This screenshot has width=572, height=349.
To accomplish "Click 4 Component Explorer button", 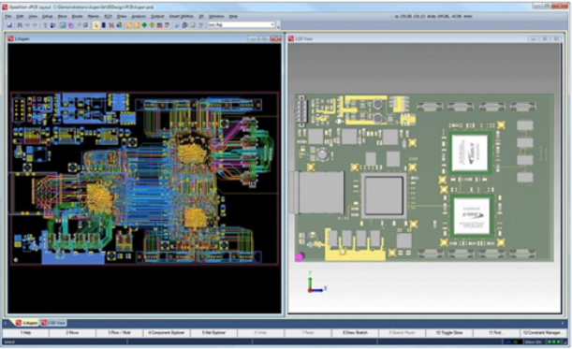I will (x=167, y=333).
